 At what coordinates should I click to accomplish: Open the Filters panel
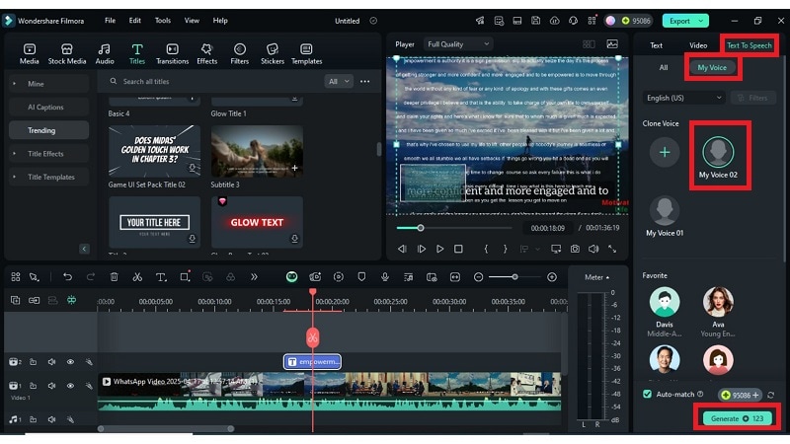239,54
